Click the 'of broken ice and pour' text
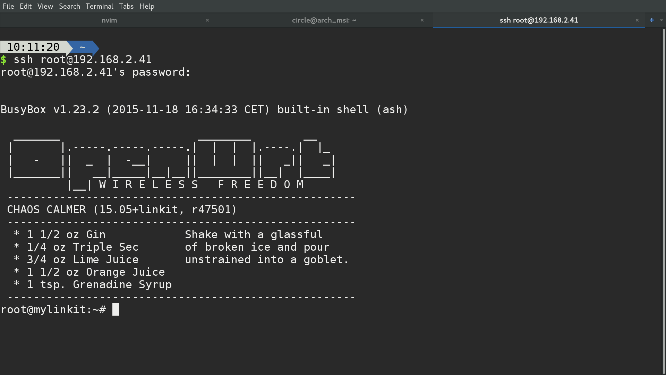This screenshot has height=375, width=666. point(257,247)
